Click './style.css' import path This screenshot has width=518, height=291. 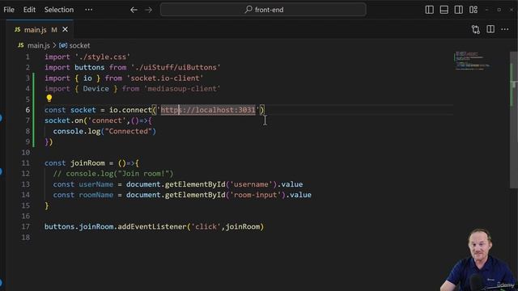pyautogui.click(x=103, y=57)
